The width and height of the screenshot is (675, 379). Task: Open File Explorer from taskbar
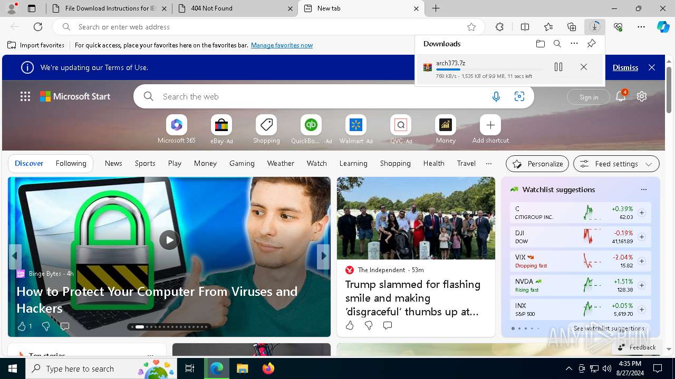(242, 368)
